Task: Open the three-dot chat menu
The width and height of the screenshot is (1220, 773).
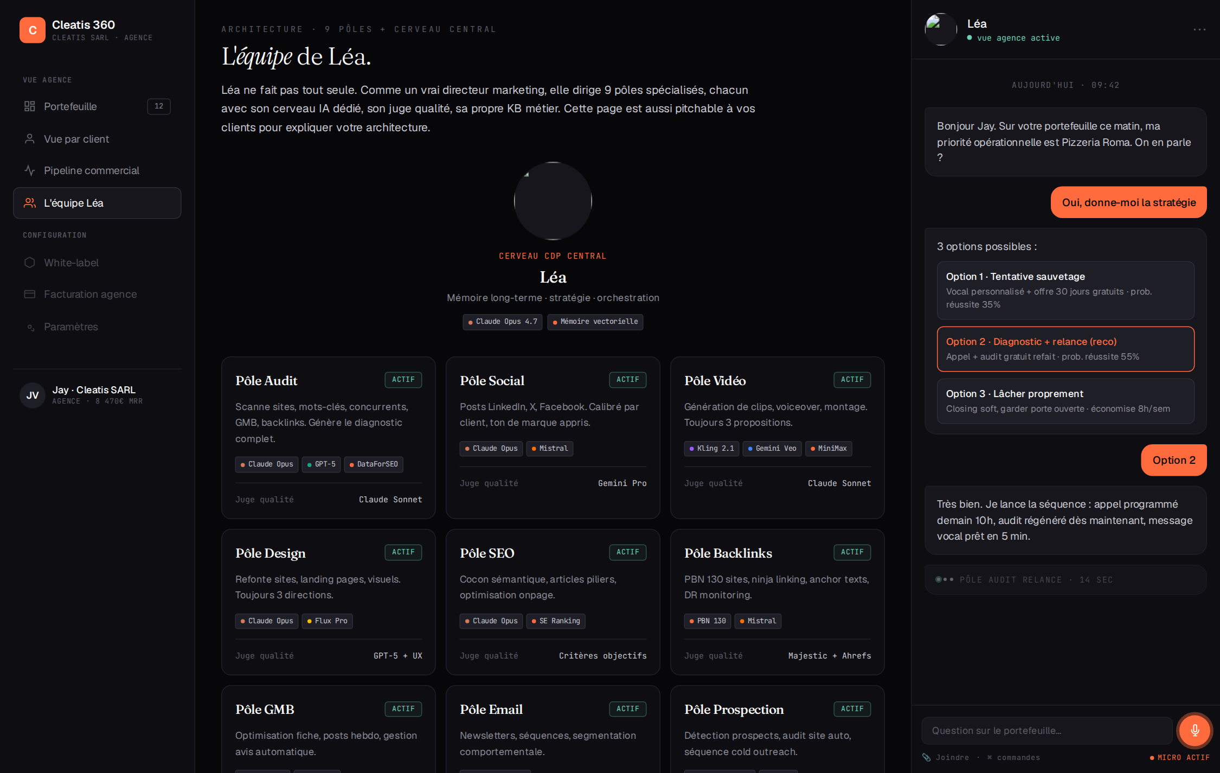Action: tap(1199, 29)
